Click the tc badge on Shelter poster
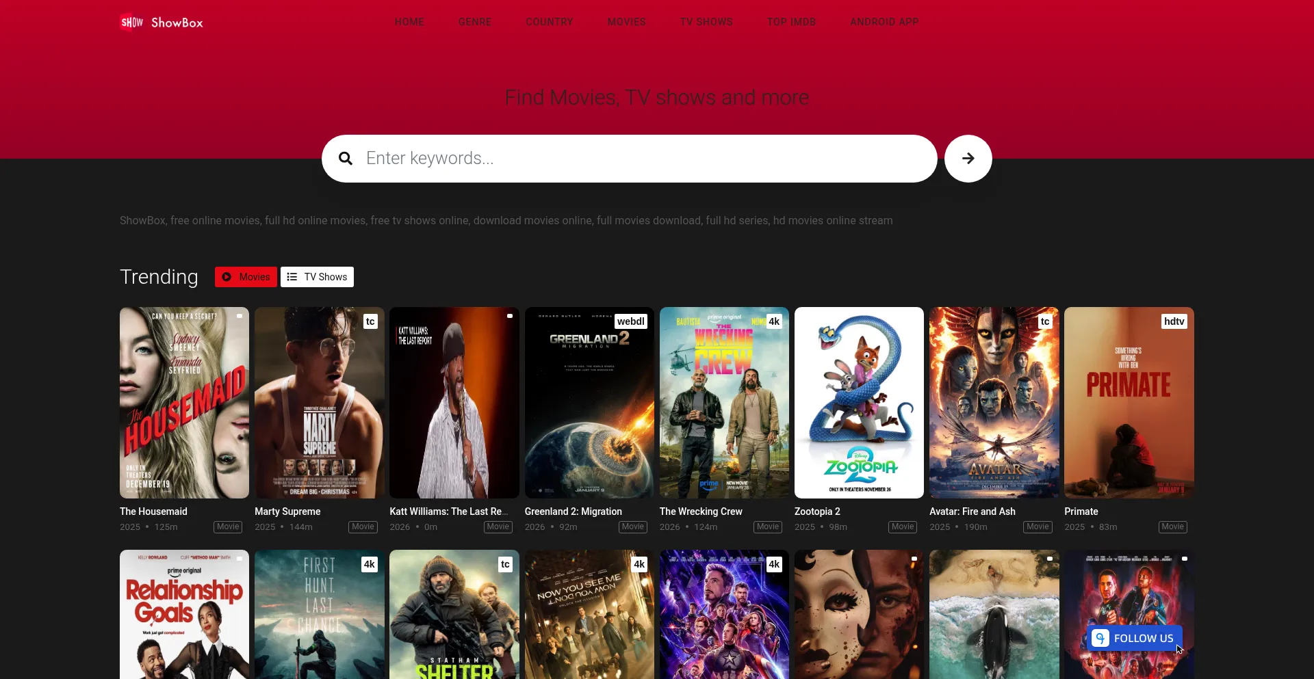This screenshot has height=679, width=1314. [x=505, y=564]
